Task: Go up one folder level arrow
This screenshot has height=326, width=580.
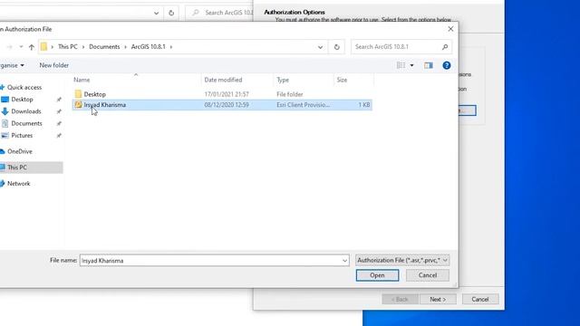Action: pos(32,47)
